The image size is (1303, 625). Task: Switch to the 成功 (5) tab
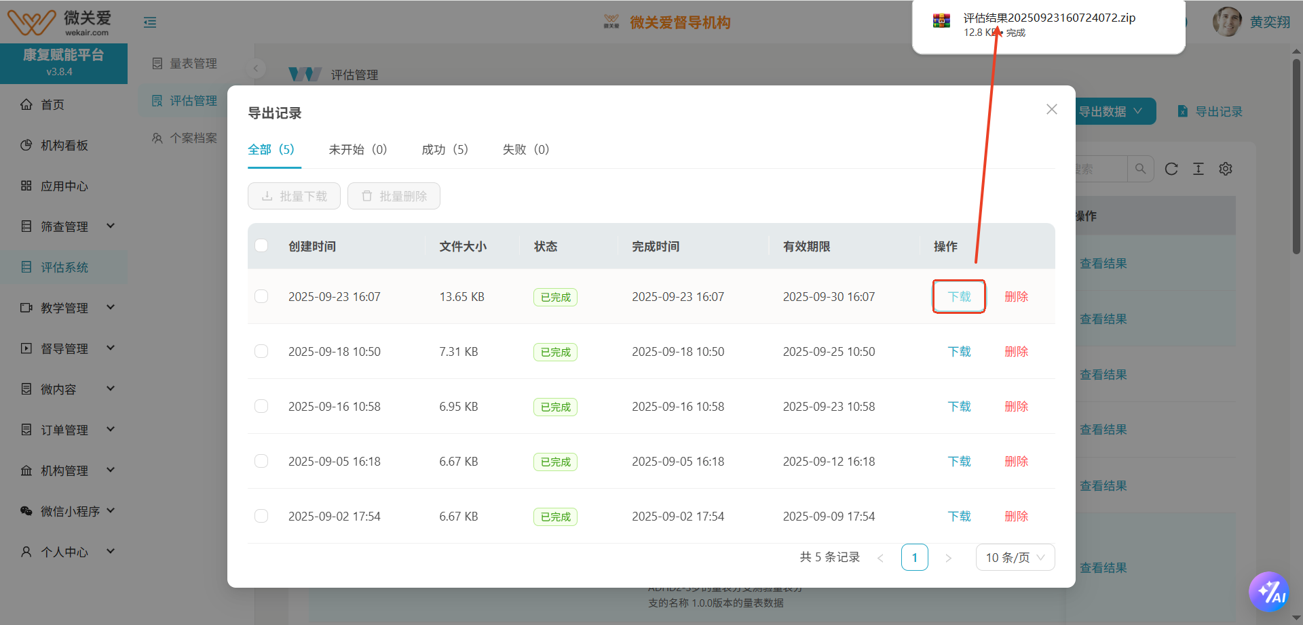pyautogui.click(x=445, y=149)
